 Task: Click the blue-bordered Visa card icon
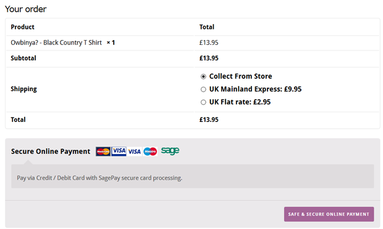click(x=119, y=151)
